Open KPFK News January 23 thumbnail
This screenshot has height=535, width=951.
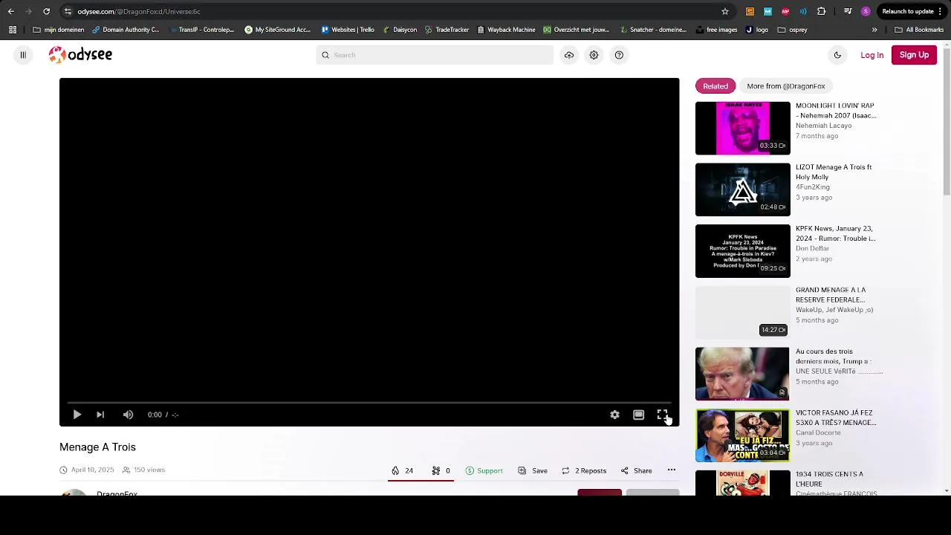tap(742, 251)
